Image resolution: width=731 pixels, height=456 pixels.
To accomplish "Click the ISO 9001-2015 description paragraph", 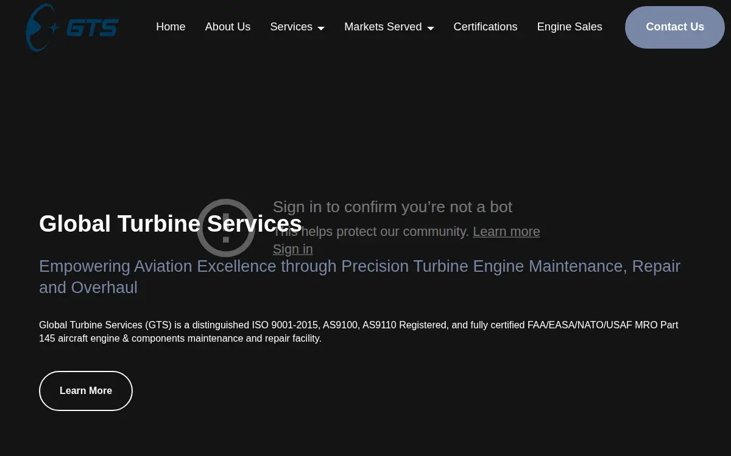I will [x=358, y=331].
